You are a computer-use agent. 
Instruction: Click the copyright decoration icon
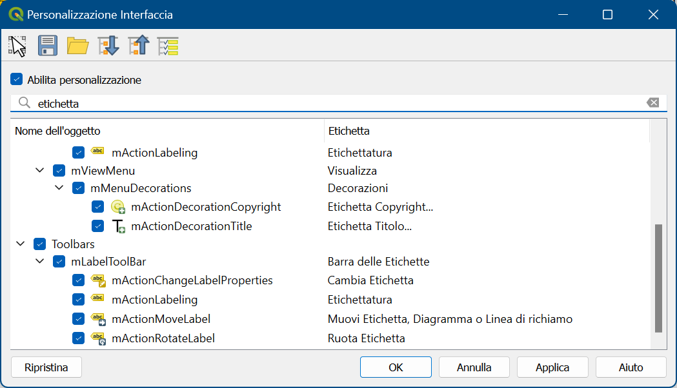pyautogui.click(x=118, y=207)
